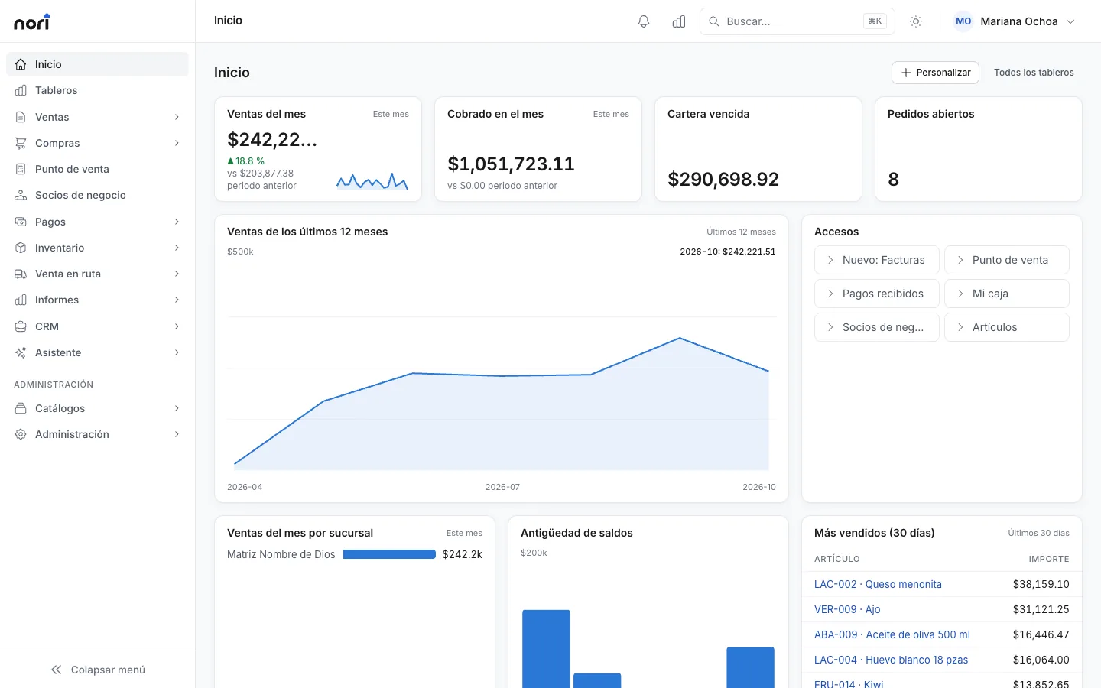Expand the Catálogos submenu chevron
Viewport: 1101px width, 688px height.
click(x=177, y=408)
